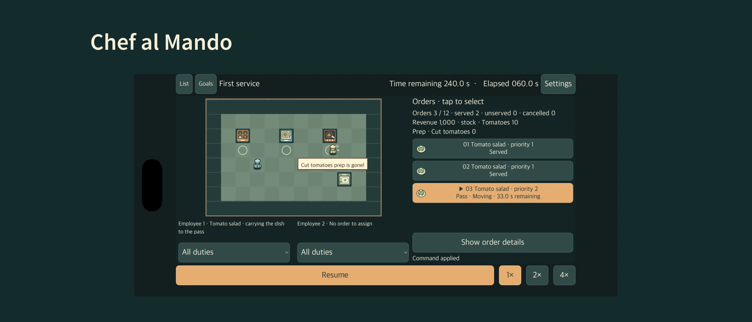752x322 pixels.
Task: Click the 'Command applied' status message
Action: 436,258
